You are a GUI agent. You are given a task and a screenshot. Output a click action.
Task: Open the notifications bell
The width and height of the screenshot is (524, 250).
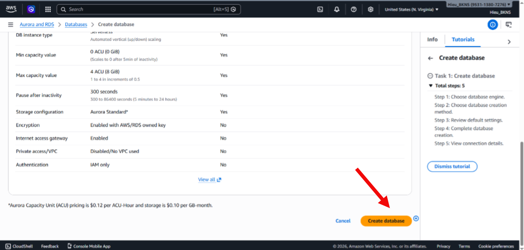(337, 9)
